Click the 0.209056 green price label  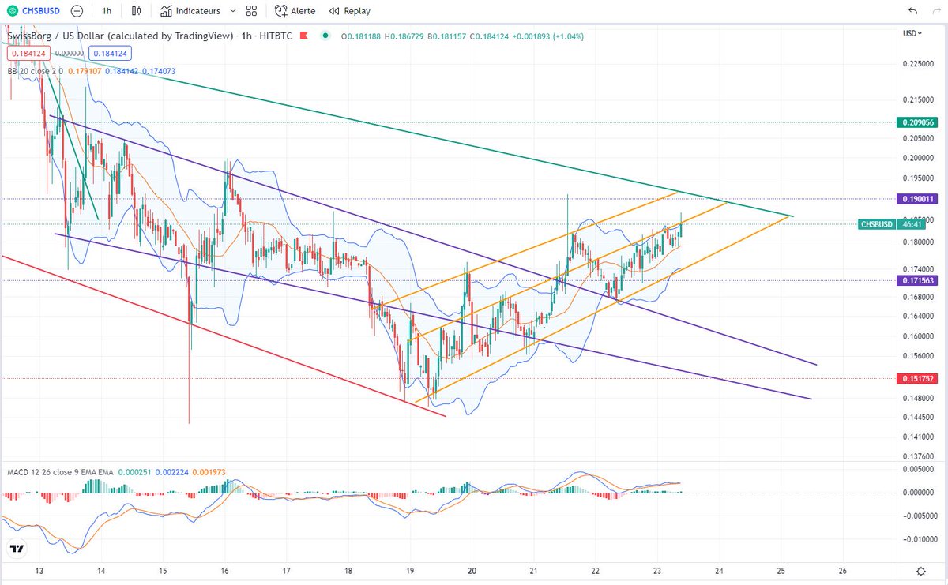[x=917, y=122]
